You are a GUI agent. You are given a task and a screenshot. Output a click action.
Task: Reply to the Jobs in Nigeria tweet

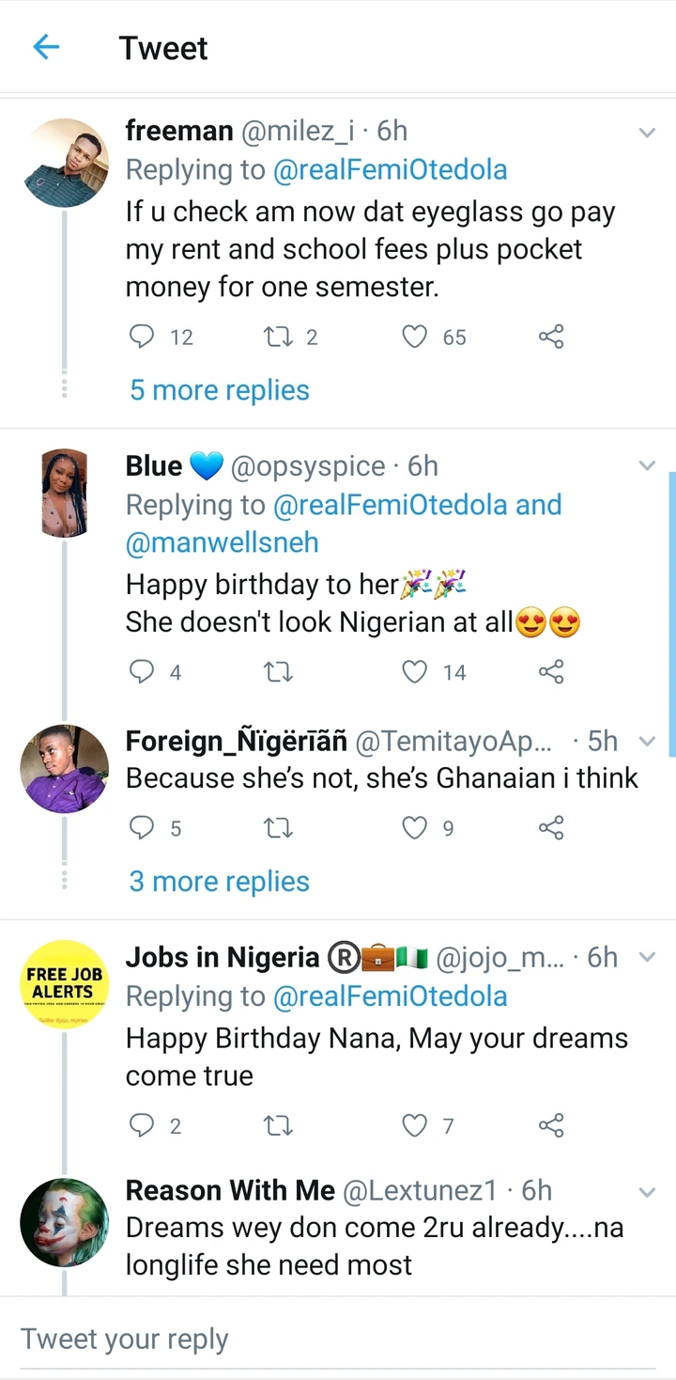coord(141,1124)
